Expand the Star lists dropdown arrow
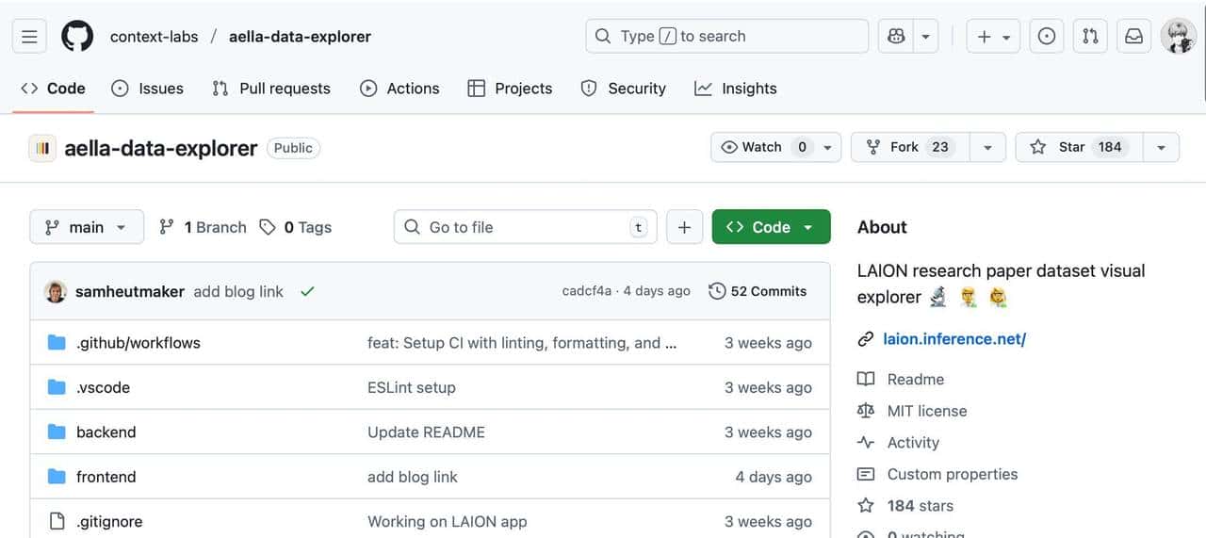 1161,147
